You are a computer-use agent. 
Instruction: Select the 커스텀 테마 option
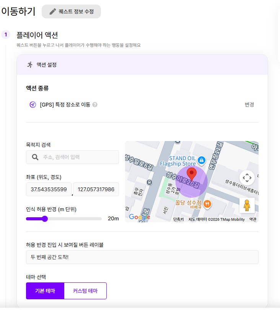click(85, 291)
